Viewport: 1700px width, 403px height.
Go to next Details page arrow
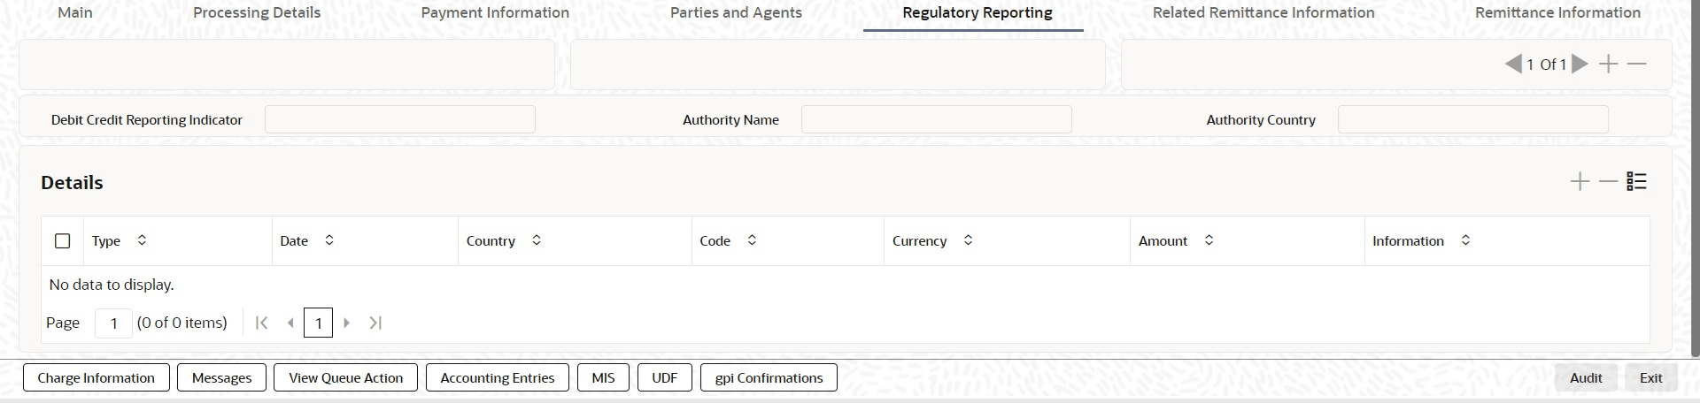[347, 323]
